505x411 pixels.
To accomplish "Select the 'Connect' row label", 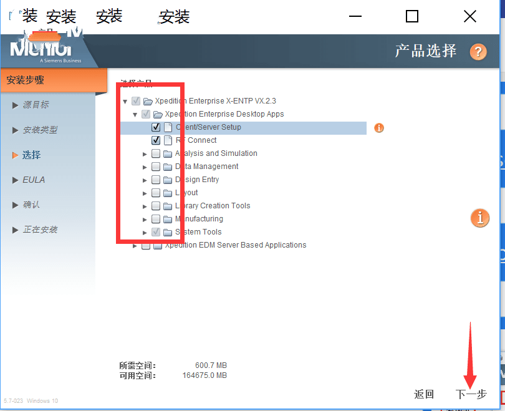I will pyautogui.click(x=202, y=140).
